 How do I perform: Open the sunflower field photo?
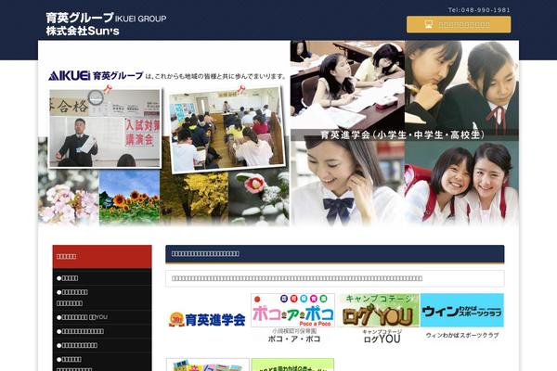(129, 198)
